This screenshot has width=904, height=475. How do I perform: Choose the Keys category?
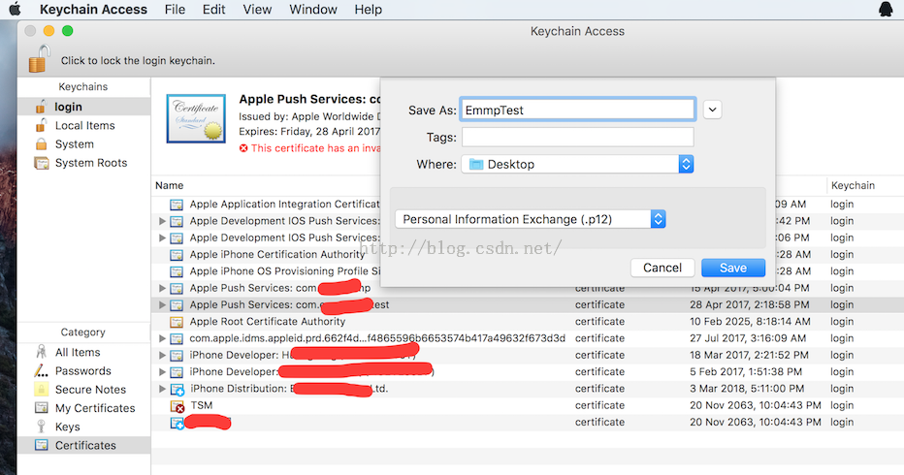(67, 427)
